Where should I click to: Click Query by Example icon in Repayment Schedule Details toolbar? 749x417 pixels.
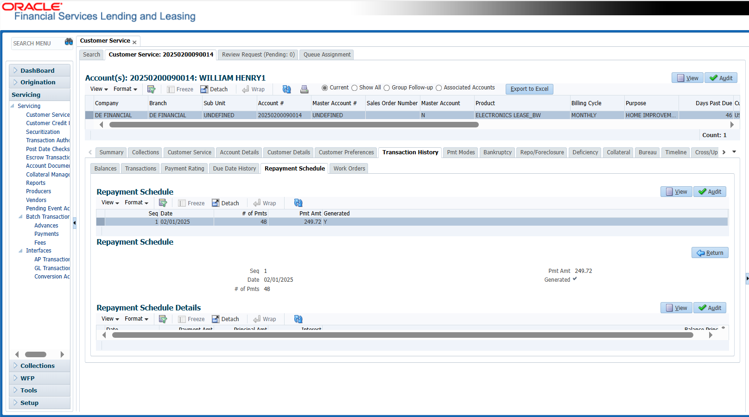pyautogui.click(x=163, y=319)
